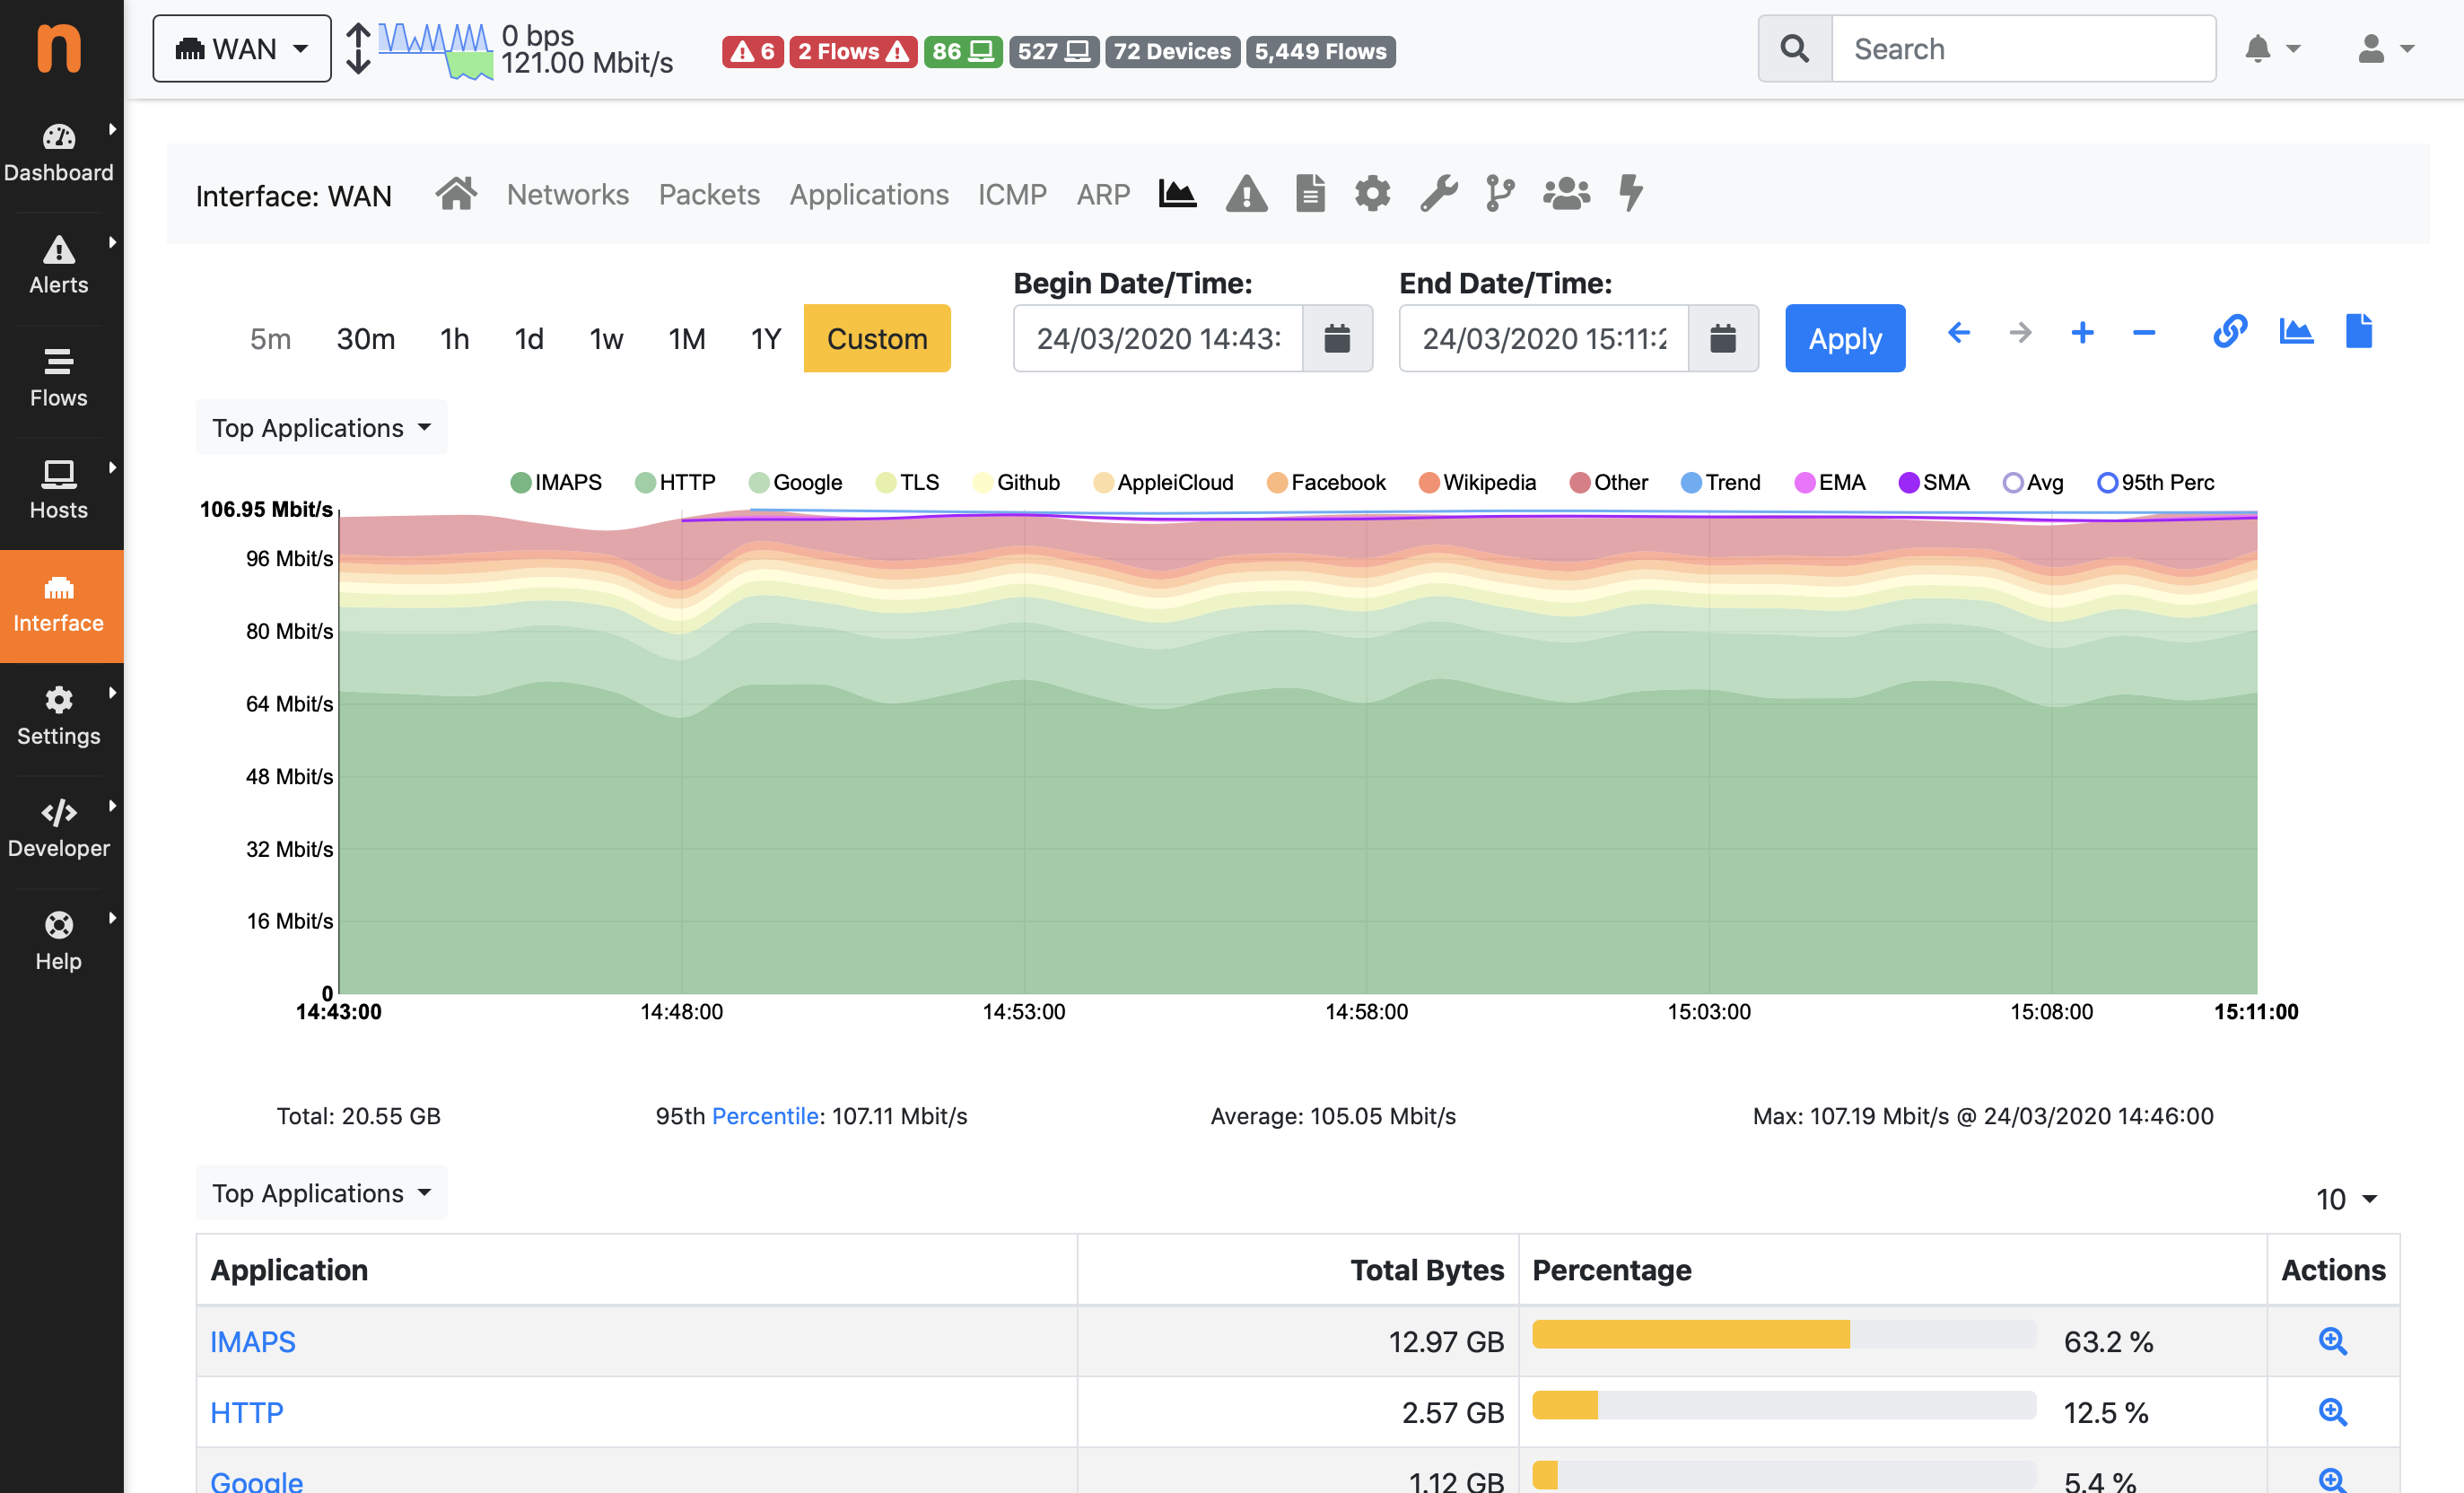
Task: Inspect IMAPS with magnifier action icon
Action: (x=2332, y=1341)
